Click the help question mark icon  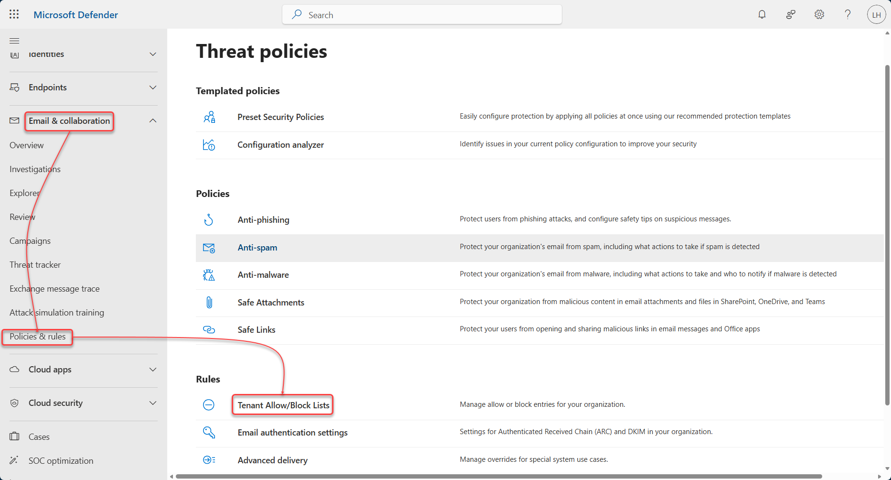(x=848, y=14)
